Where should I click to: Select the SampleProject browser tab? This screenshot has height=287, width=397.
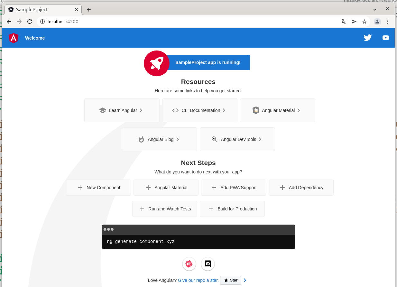(x=43, y=10)
